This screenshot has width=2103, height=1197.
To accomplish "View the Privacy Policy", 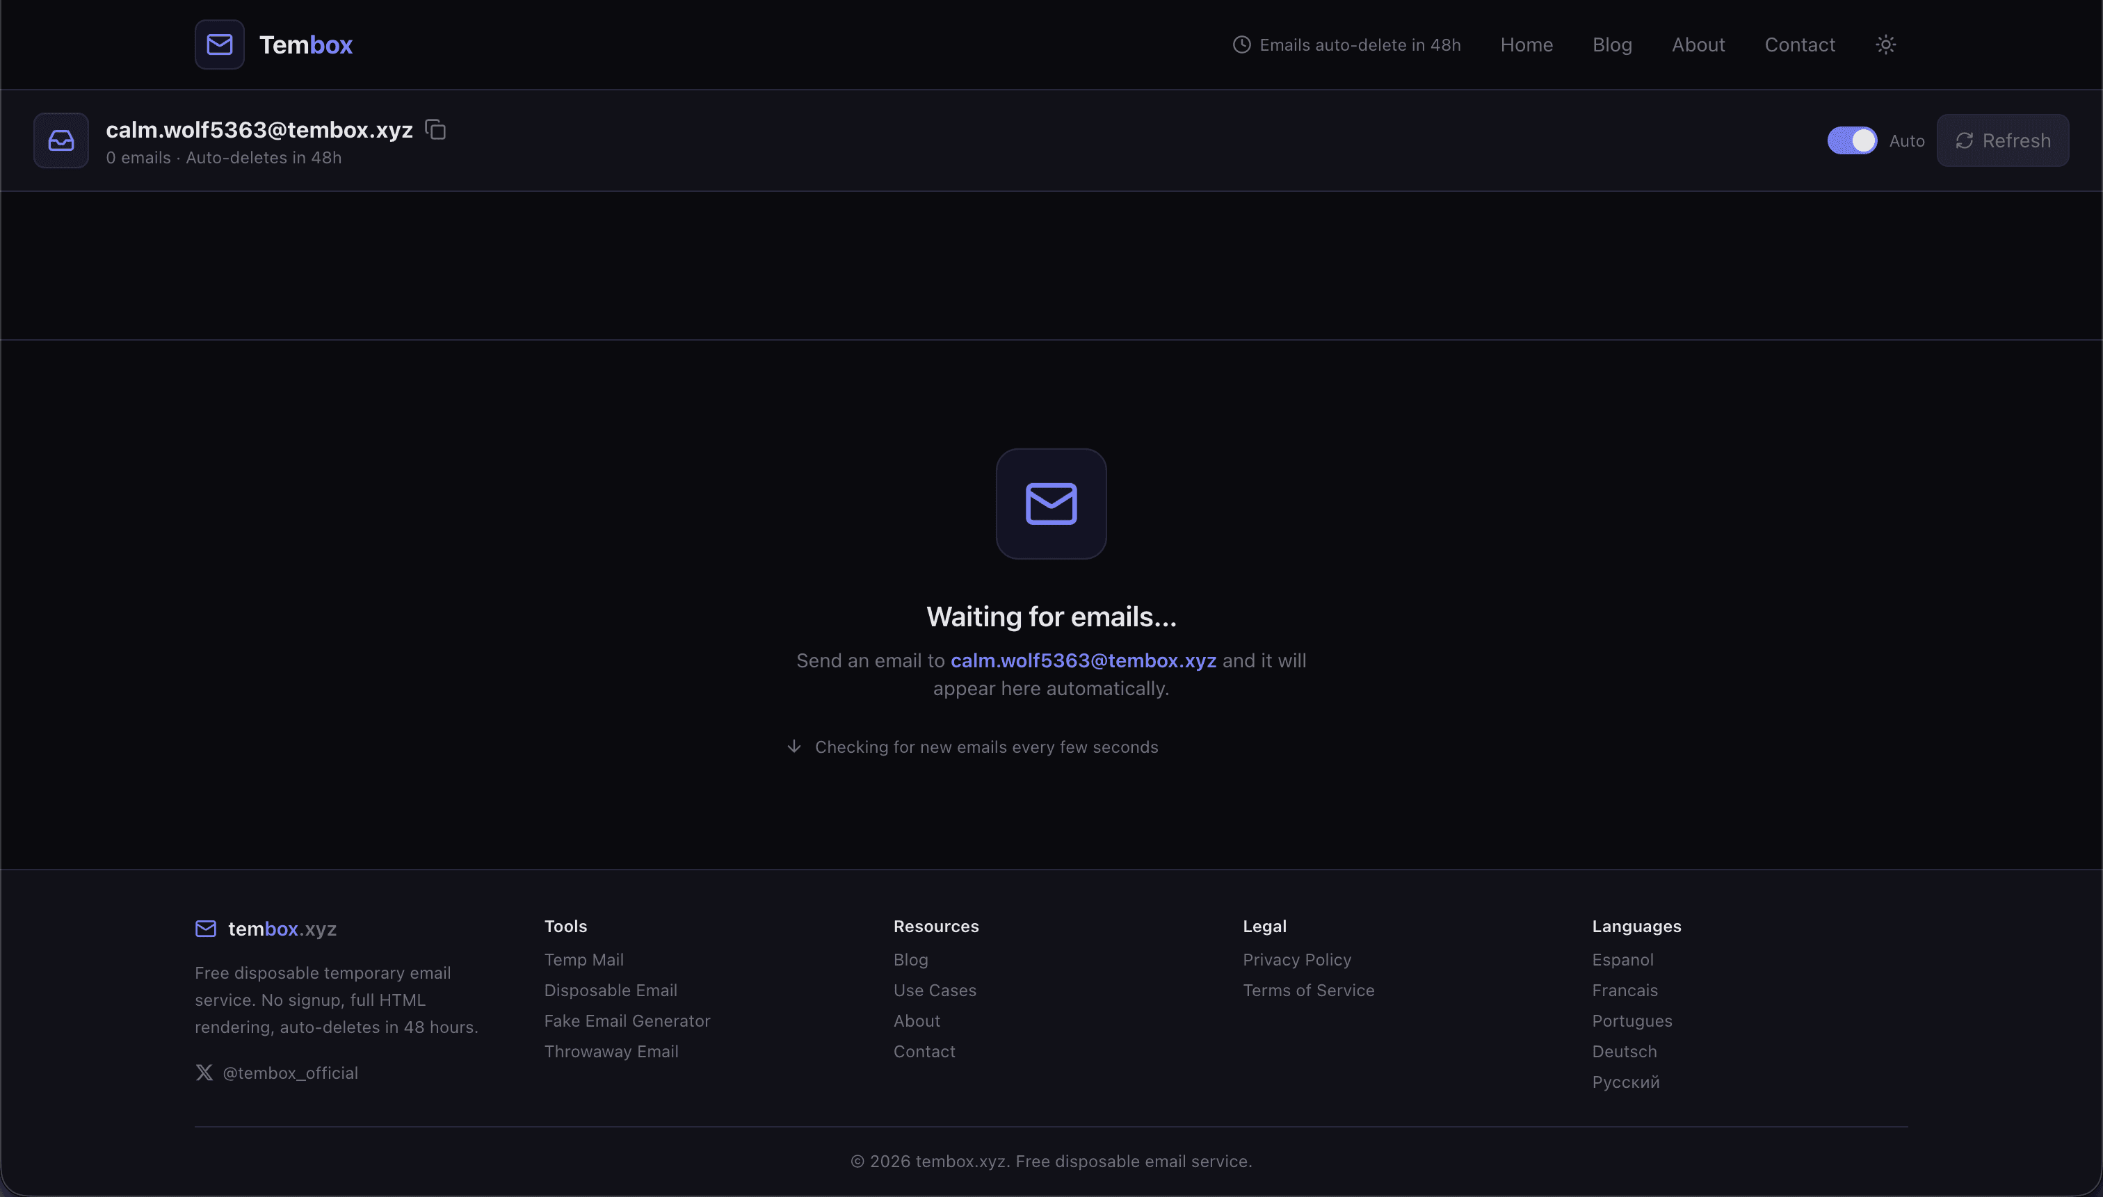I will point(1296,959).
